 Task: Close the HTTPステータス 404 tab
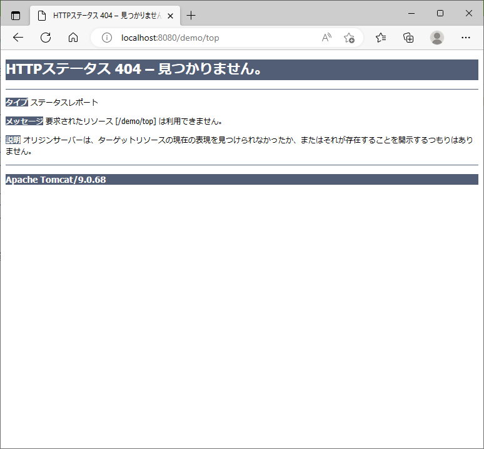(170, 16)
